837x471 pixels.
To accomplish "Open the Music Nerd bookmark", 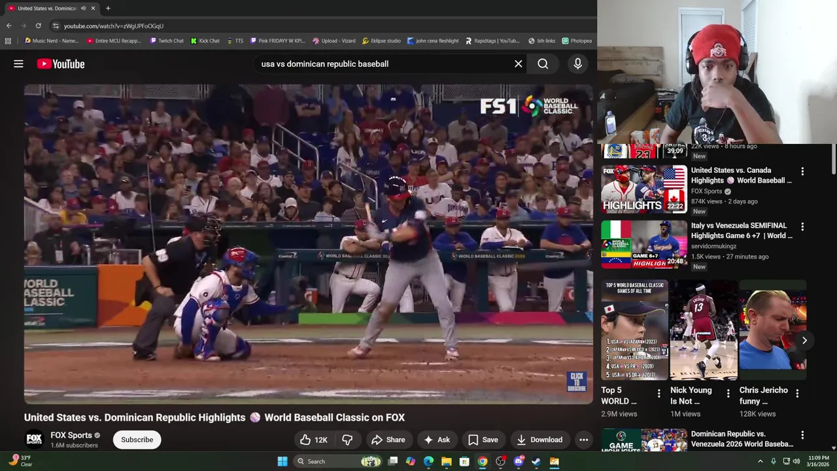I will tap(51, 41).
